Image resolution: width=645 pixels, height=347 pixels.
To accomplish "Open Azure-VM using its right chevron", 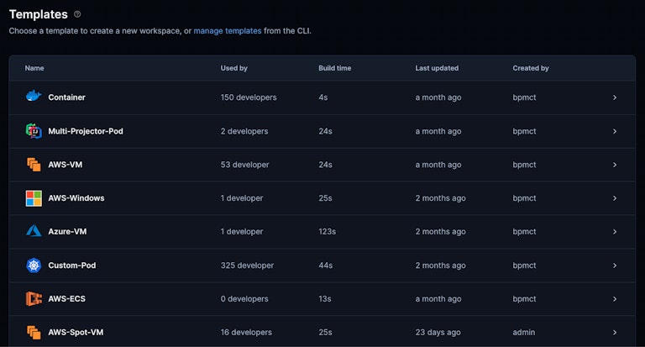I will 615,232.
